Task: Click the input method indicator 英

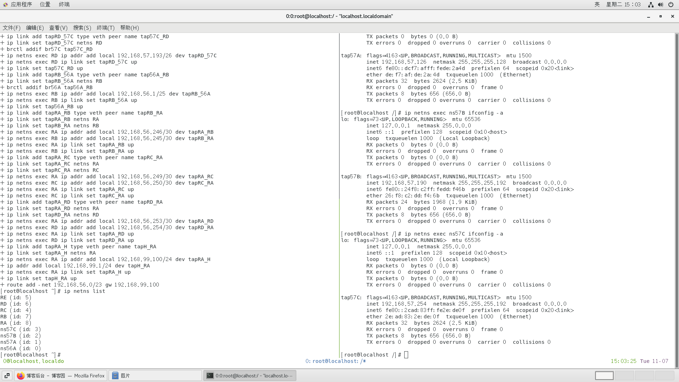Action: point(597,5)
